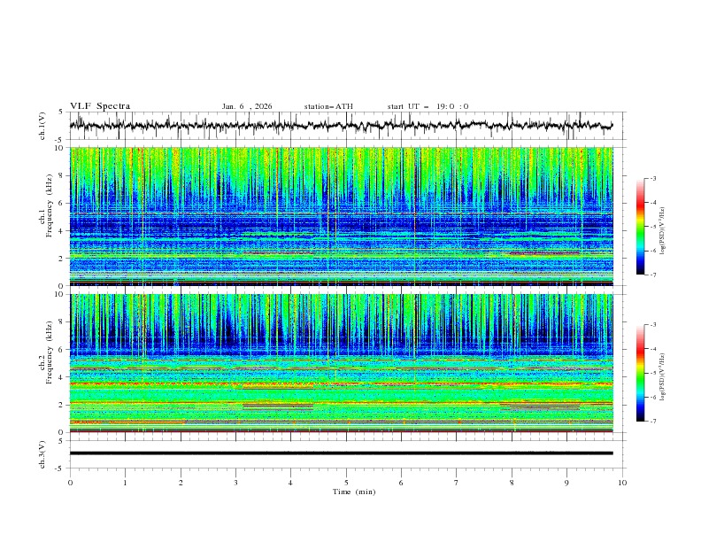This screenshot has width=701, height=542.
Task: Click time axis tick label "1"
Action: click(x=125, y=483)
